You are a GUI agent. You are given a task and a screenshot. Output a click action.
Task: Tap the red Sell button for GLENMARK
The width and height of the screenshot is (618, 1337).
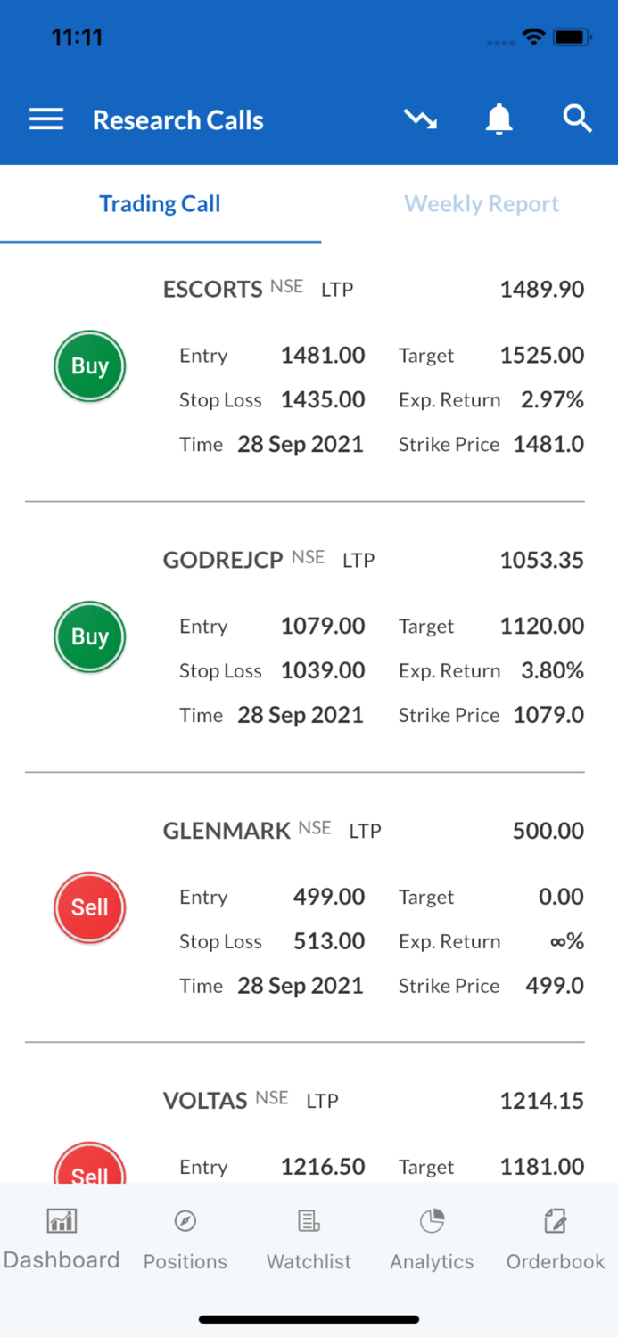(x=89, y=907)
